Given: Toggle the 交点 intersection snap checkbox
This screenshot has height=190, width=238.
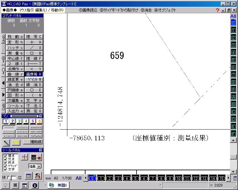Looking at the screenshot, I should (5, 159).
